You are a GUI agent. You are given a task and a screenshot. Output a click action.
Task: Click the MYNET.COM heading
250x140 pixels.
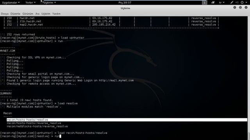(8, 51)
